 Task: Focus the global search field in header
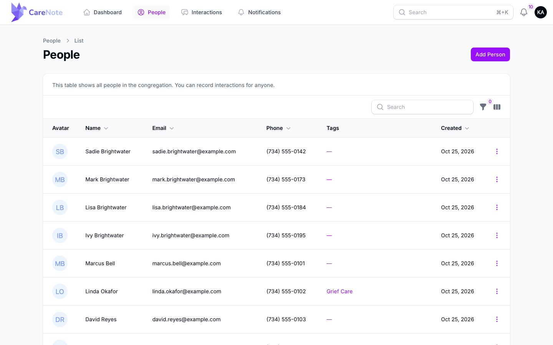pyautogui.click(x=453, y=12)
